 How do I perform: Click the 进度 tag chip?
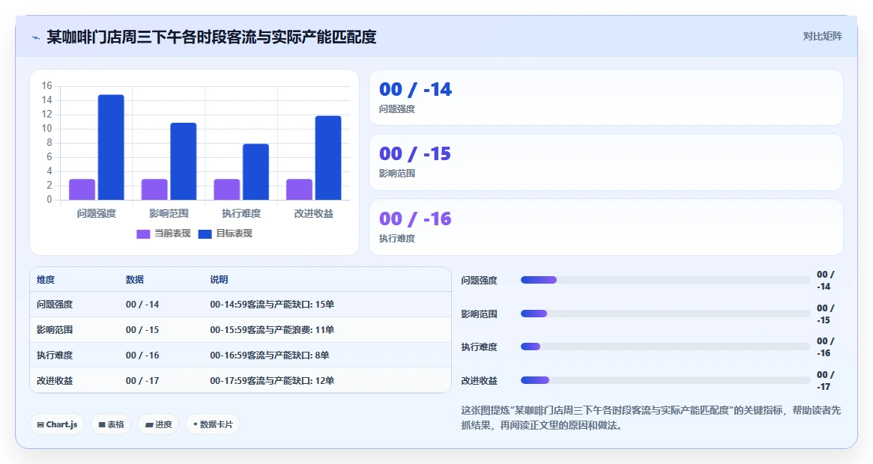click(x=159, y=424)
